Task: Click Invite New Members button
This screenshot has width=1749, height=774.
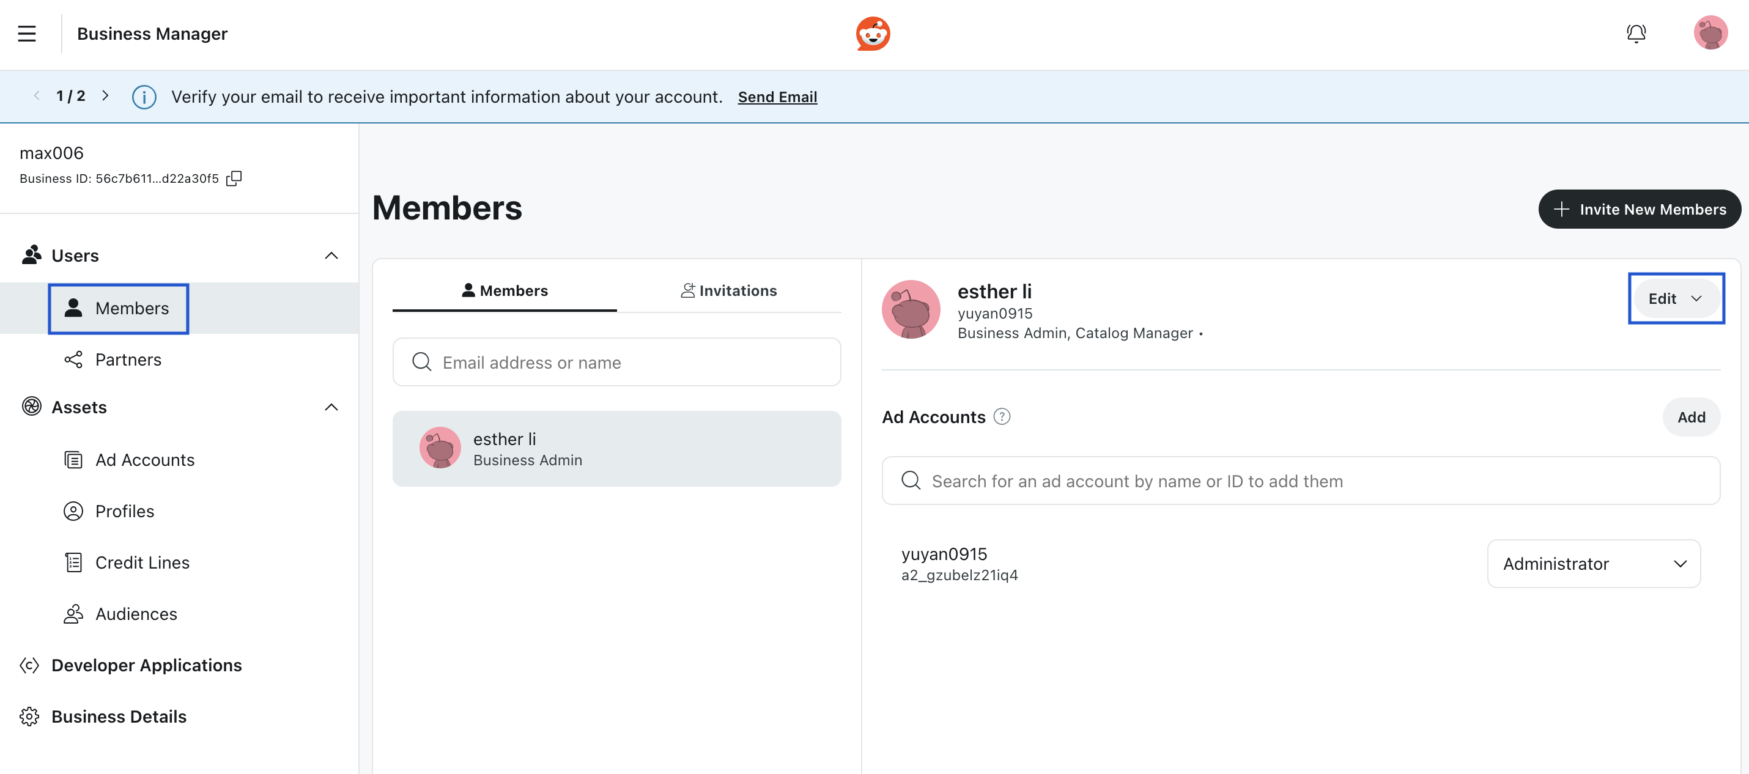Action: 1639,209
